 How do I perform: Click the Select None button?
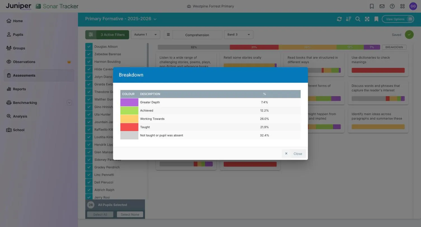pyautogui.click(x=130, y=214)
